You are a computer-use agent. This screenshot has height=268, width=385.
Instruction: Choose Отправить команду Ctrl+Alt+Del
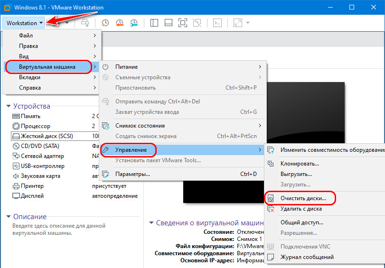coord(182,102)
